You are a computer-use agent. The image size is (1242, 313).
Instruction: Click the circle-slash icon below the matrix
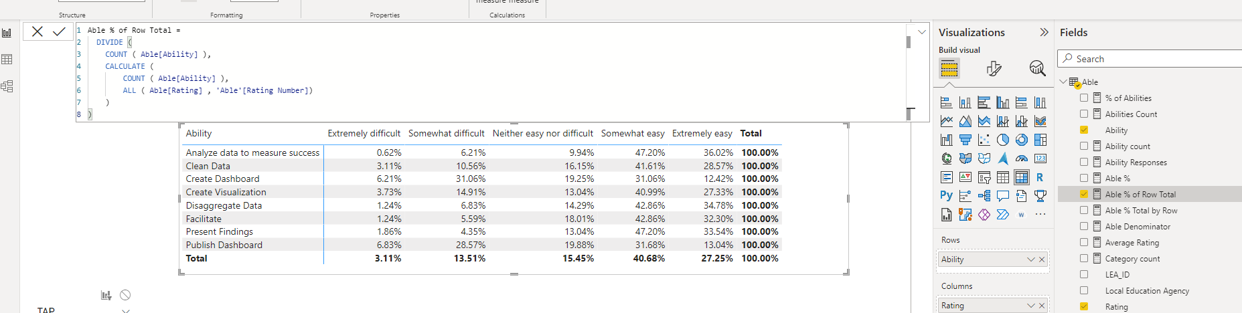click(125, 295)
